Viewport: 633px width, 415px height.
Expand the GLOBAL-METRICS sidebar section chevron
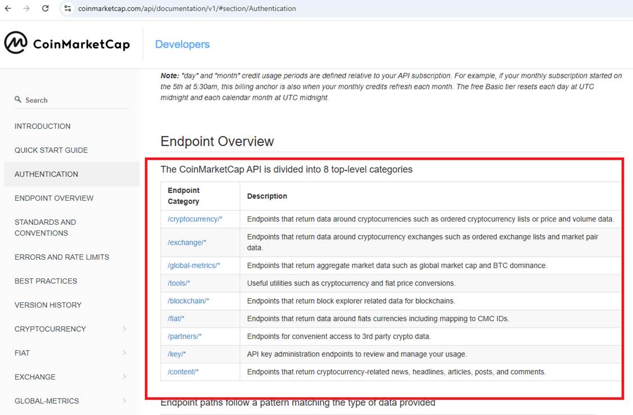(x=124, y=400)
